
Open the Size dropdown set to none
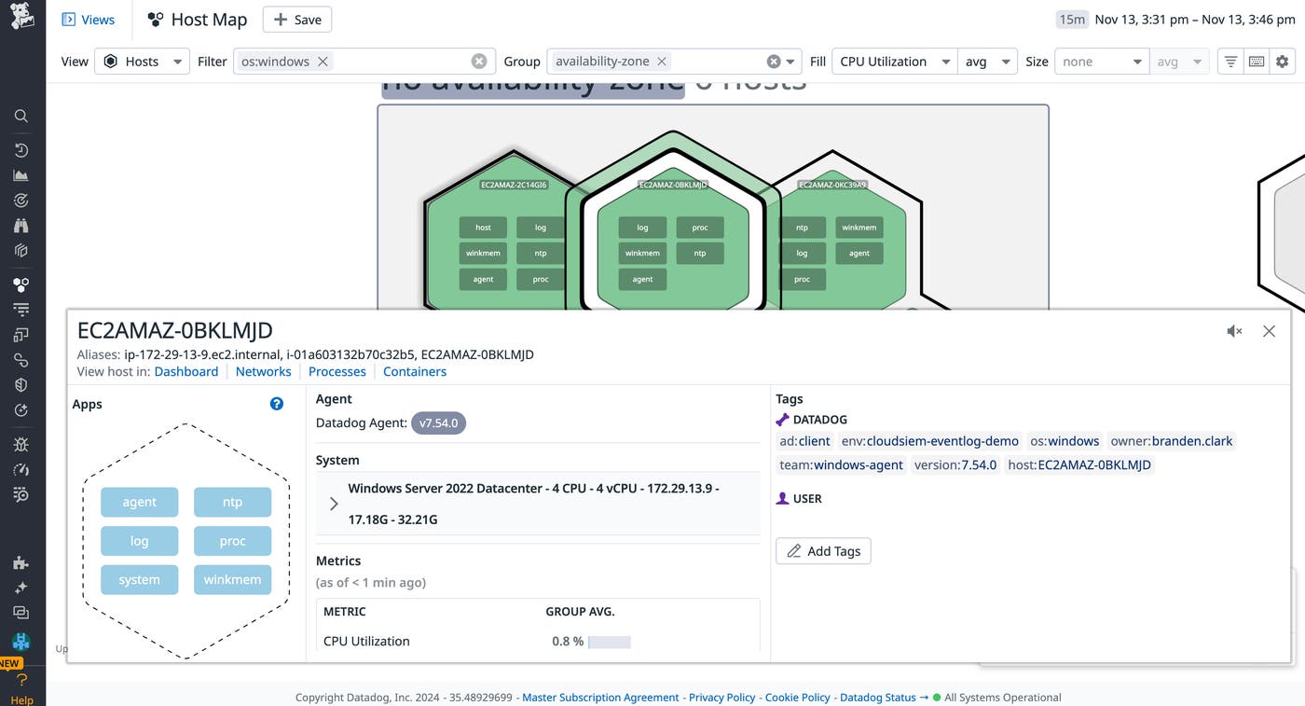(x=1101, y=61)
